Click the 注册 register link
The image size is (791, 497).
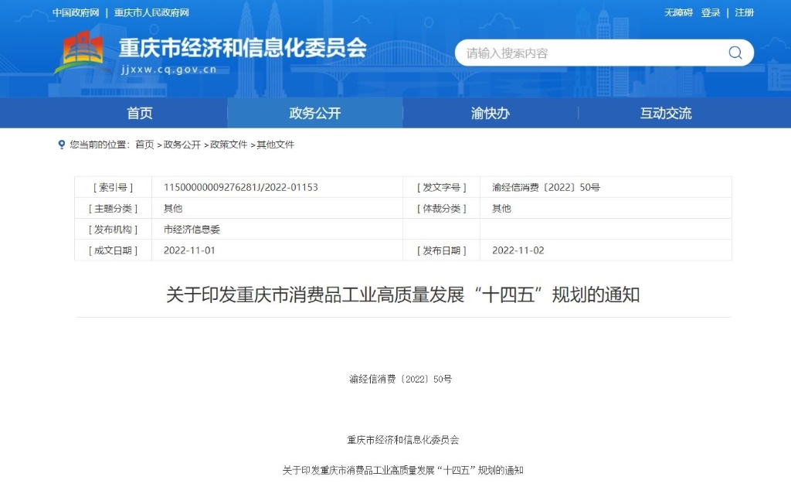click(744, 12)
